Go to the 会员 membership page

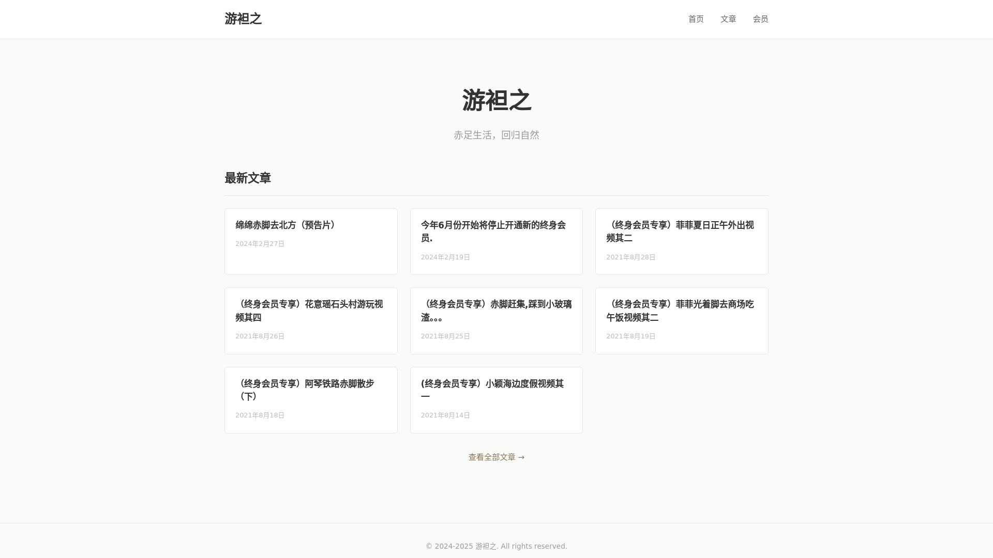point(760,19)
